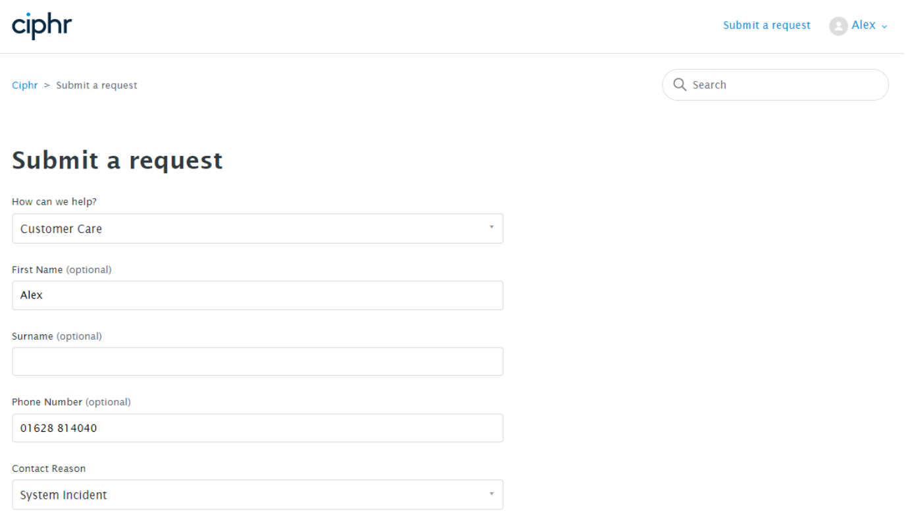Click the ciphr logo
Viewport: 906px width, 520px height.
(x=42, y=26)
